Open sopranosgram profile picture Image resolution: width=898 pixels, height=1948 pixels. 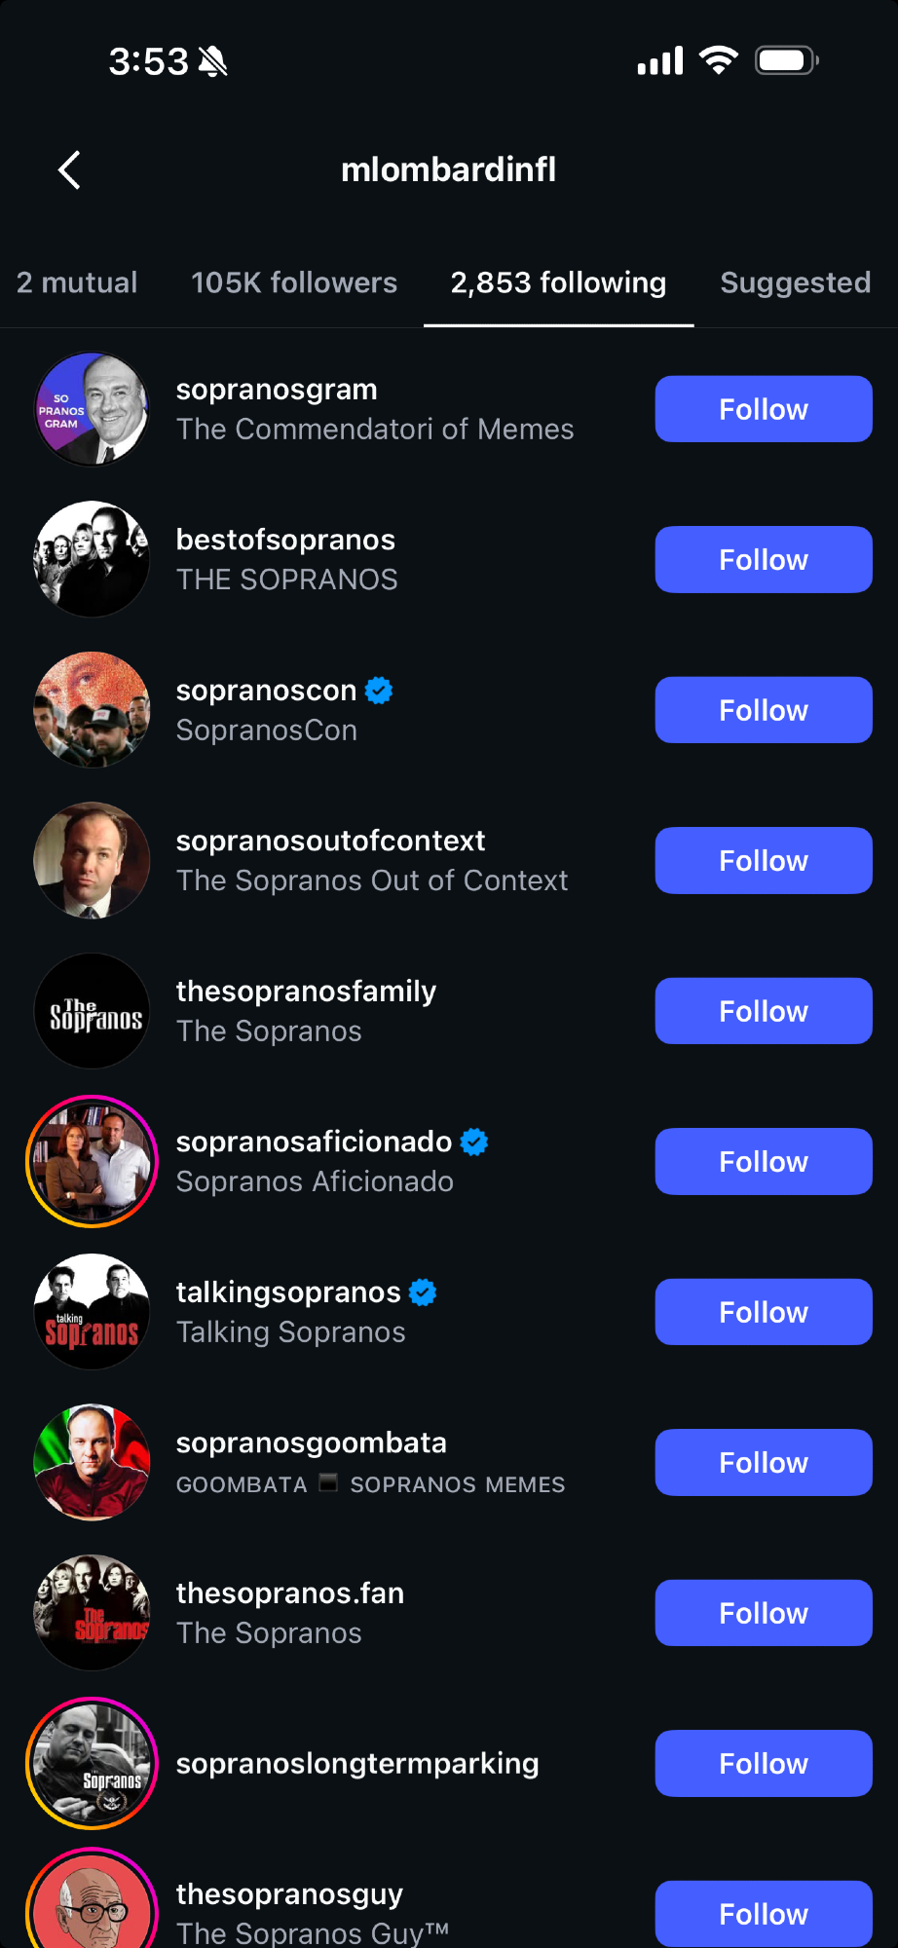(x=92, y=409)
